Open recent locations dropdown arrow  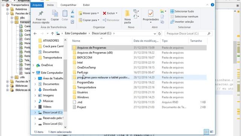(x=47, y=34)
